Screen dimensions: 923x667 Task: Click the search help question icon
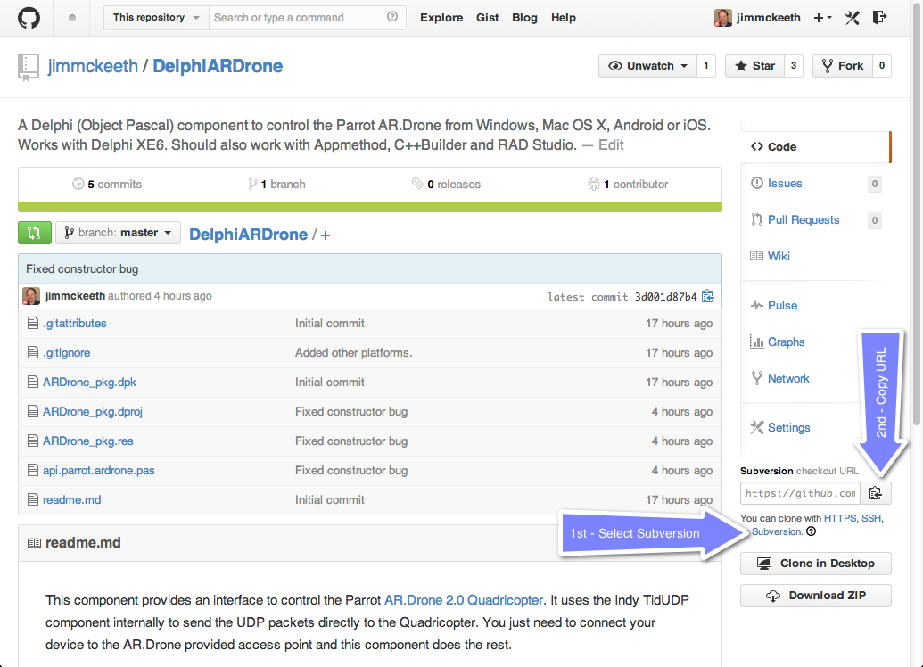[x=392, y=17]
